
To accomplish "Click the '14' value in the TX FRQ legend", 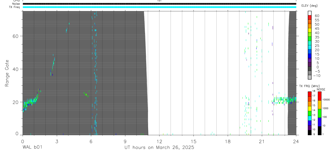I will point(314,110).
